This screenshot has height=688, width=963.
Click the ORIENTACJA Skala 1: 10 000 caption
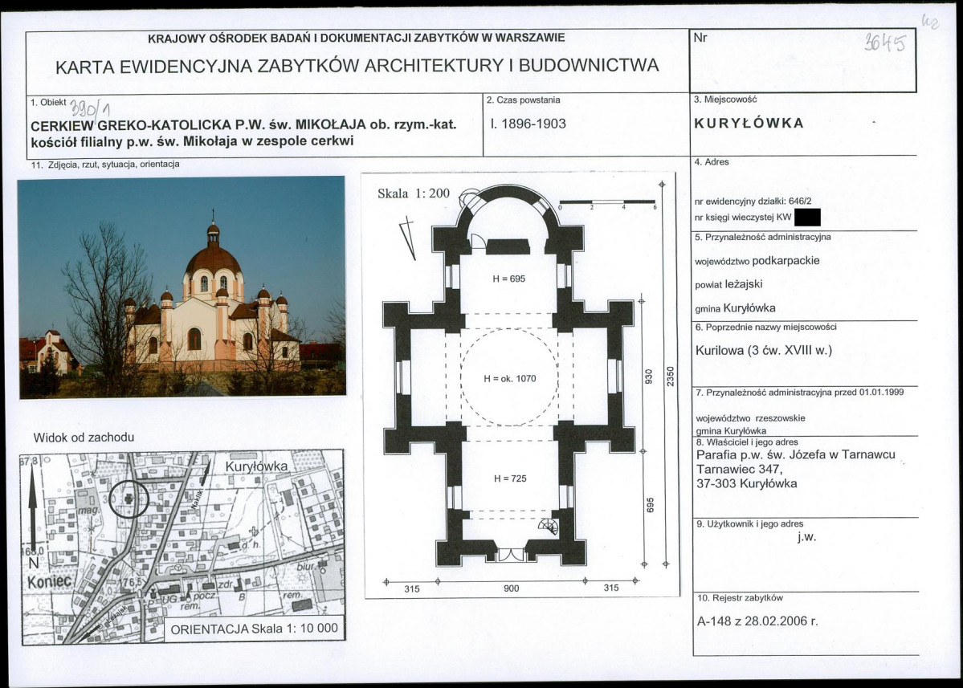[x=255, y=629]
